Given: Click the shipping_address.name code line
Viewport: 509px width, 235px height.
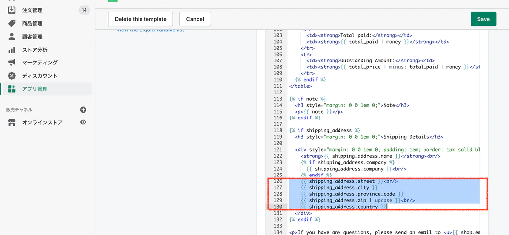Looking at the screenshot, I should 370,156.
